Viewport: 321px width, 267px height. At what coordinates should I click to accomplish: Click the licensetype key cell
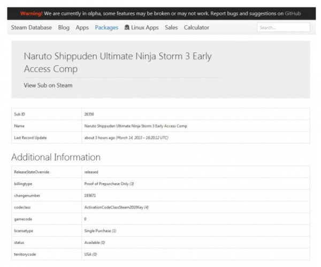click(x=47, y=231)
